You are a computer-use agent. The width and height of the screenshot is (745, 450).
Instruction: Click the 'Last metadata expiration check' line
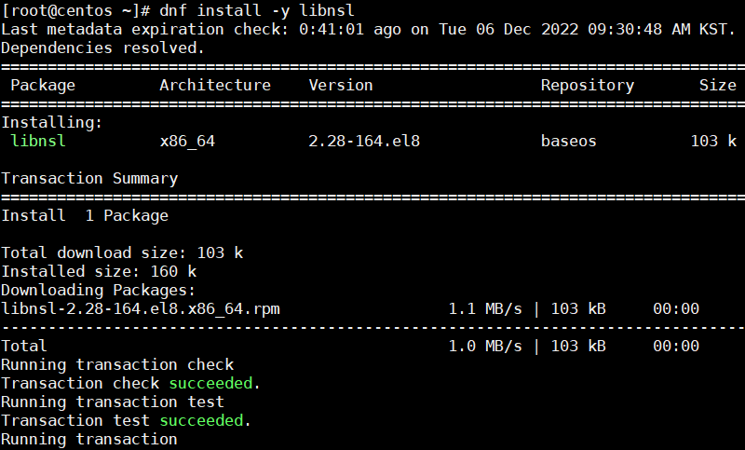[368, 30]
